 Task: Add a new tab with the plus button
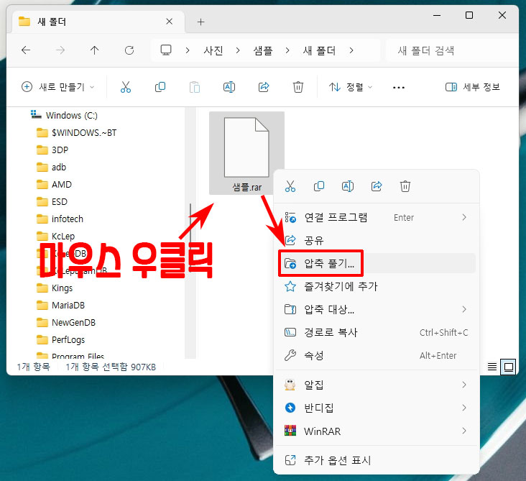[x=200, y=22]
